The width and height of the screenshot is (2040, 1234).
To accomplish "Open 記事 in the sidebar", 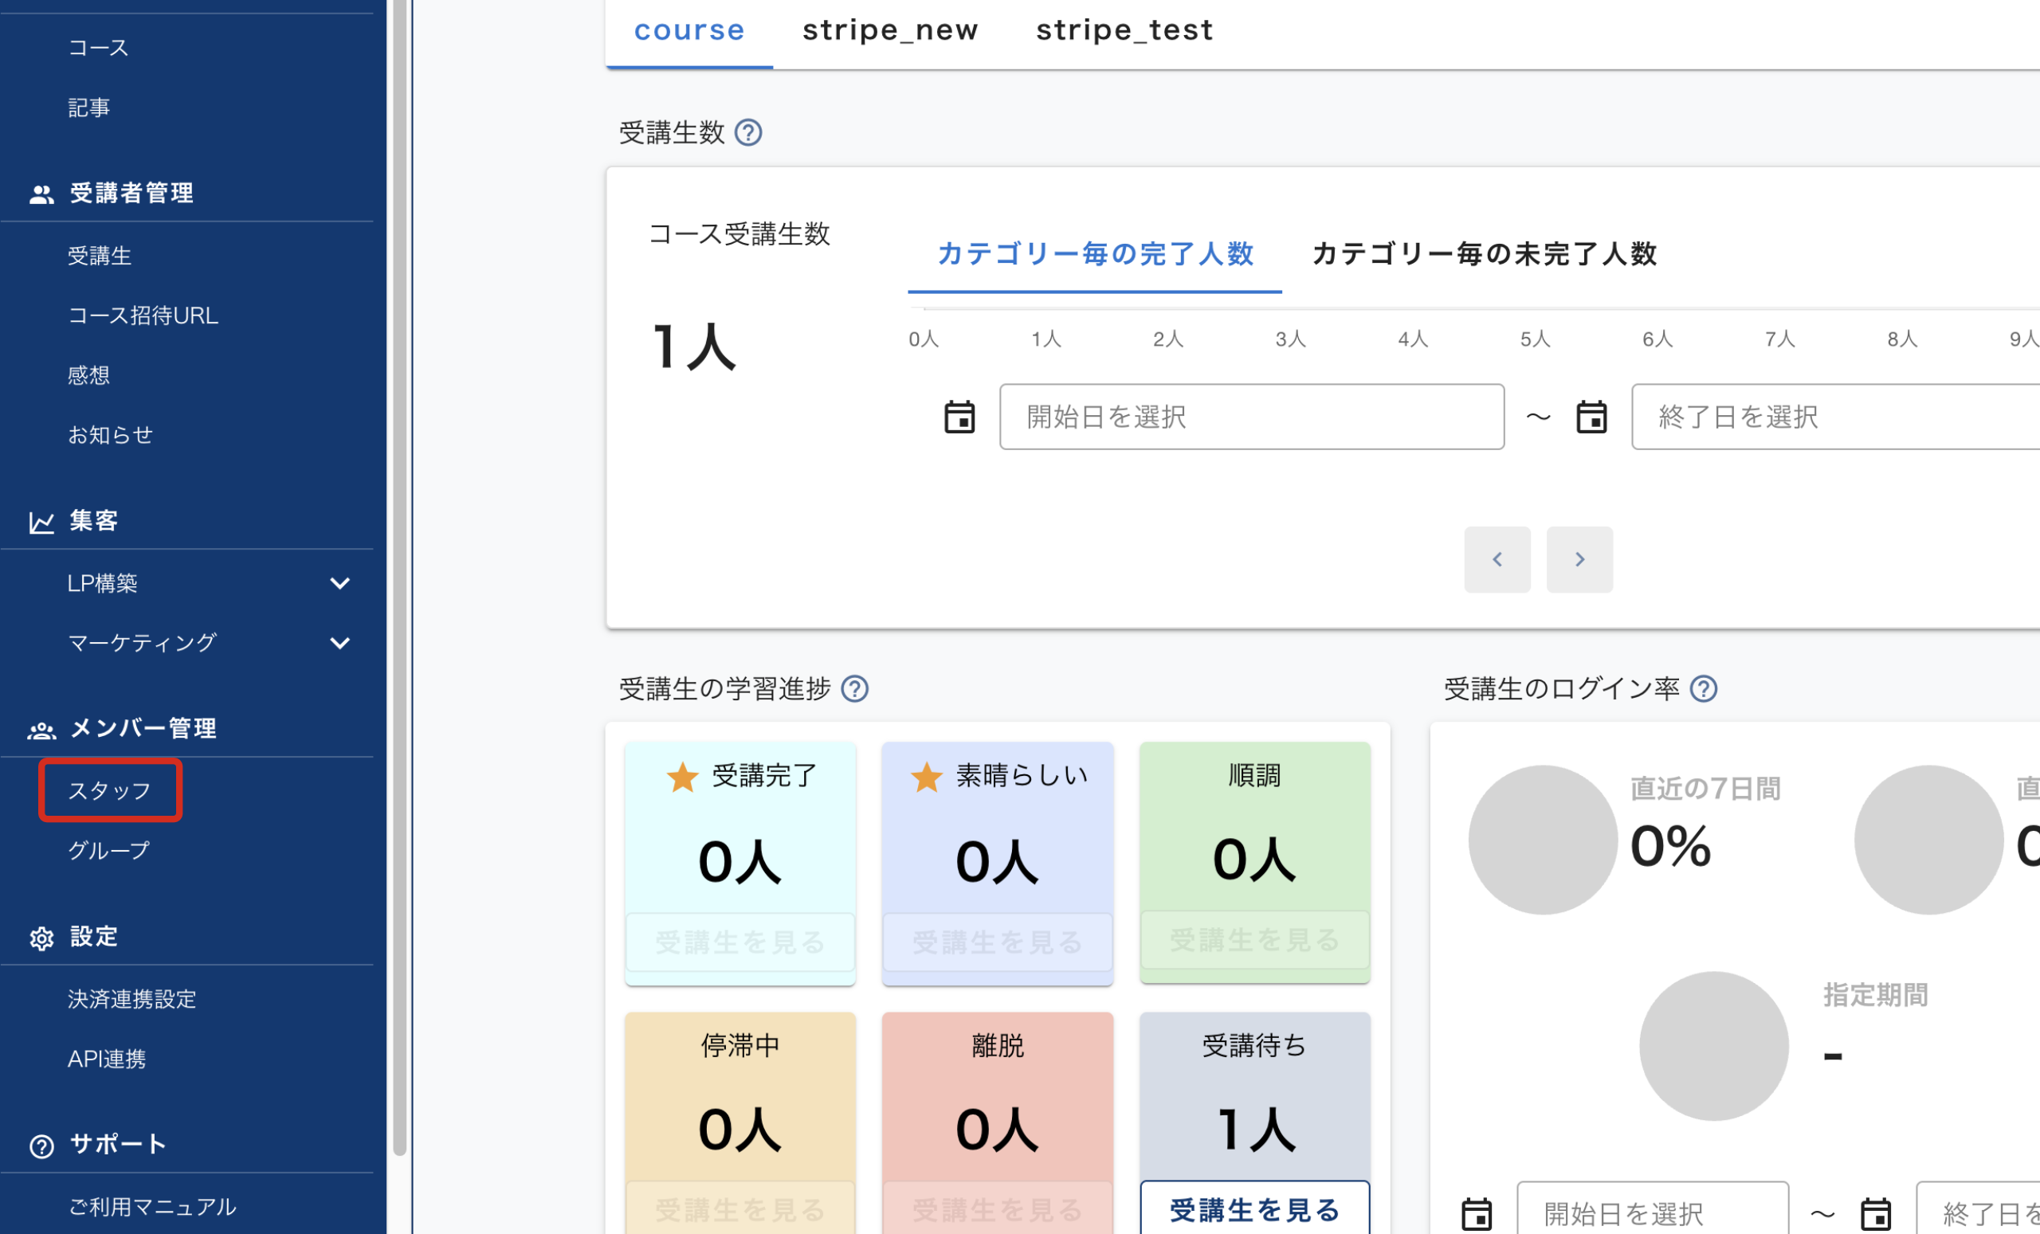I will (x=88, y=108).
